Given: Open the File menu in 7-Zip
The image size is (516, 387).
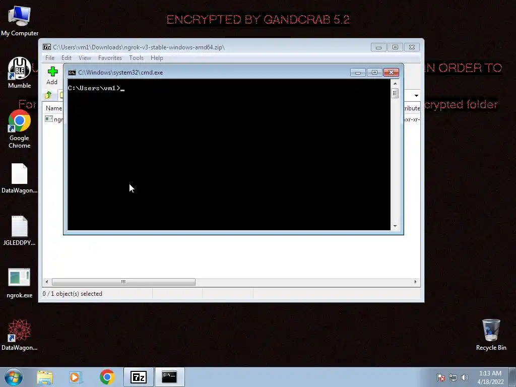Looking at the screenshot, I should point(50,58).
